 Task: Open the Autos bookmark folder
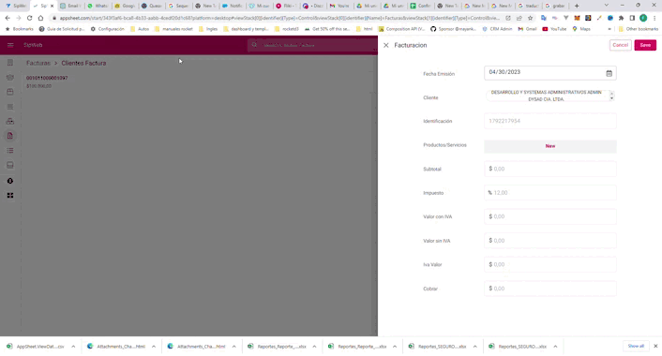pyautogui.click(x=140, y=29)
